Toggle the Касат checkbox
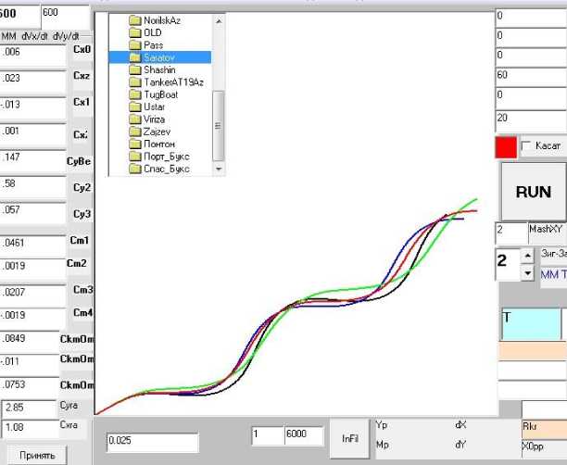The width and height of the screenshot is (567, 465). [x=526, y=146]
